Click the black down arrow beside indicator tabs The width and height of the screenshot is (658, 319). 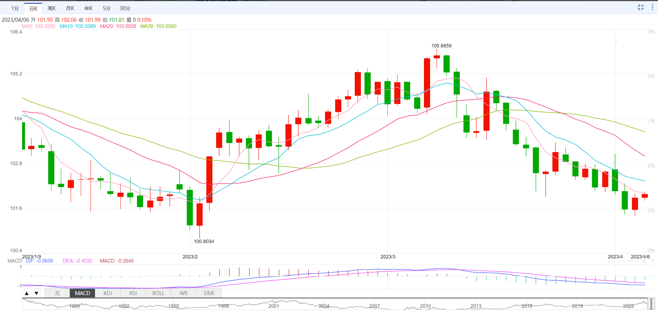36,293
